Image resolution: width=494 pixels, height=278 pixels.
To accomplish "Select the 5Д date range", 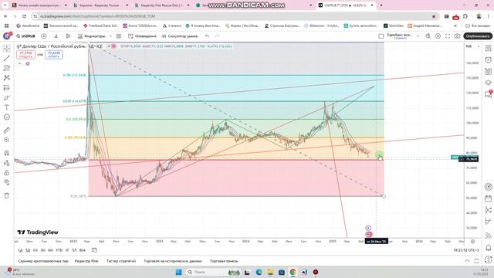I will pos(28,250).
